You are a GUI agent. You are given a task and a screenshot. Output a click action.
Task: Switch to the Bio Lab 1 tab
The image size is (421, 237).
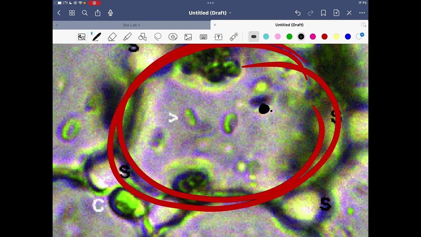[132, 25]
